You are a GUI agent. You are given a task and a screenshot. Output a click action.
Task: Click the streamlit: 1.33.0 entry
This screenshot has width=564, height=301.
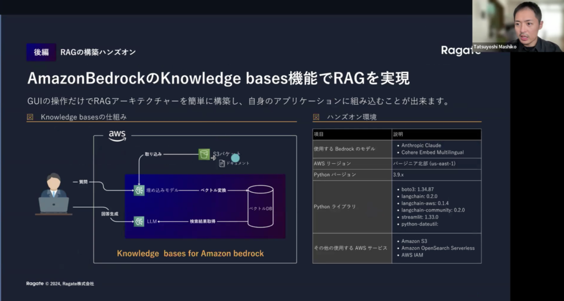[420, 217]
